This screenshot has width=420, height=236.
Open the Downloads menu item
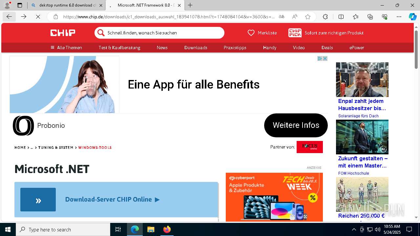click(196, 48)
